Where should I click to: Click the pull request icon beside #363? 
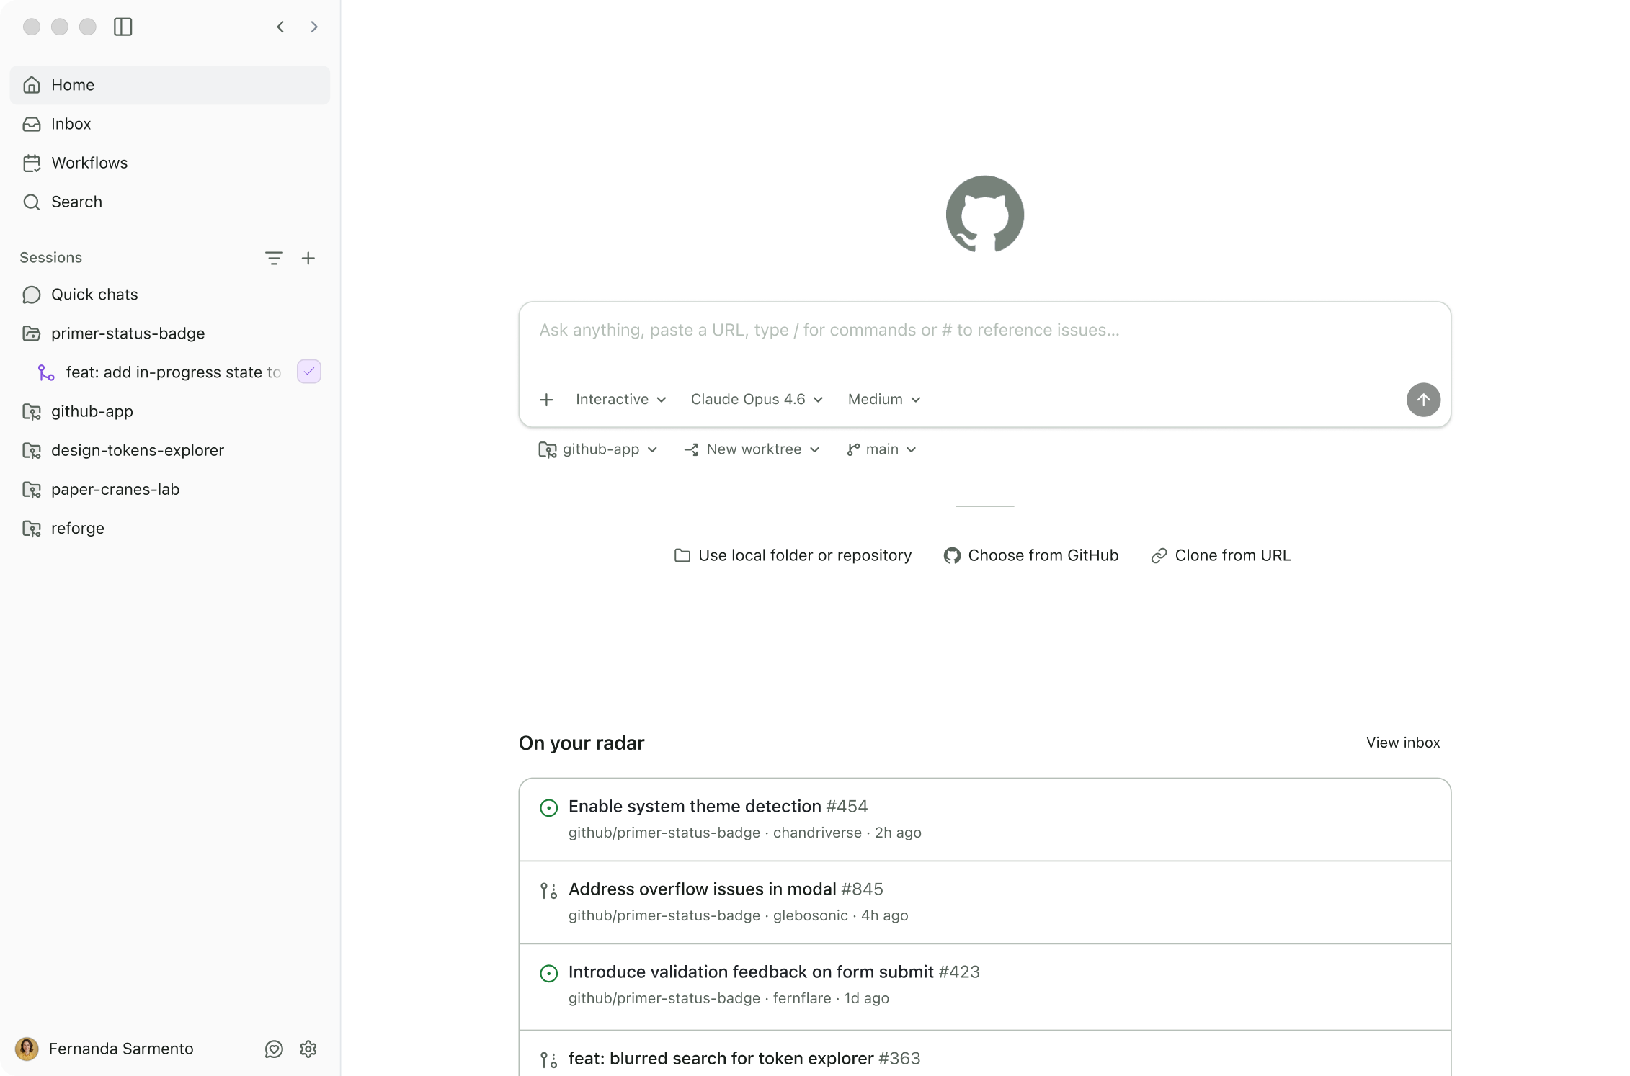pyautogui.click(x=549, y=1060)
